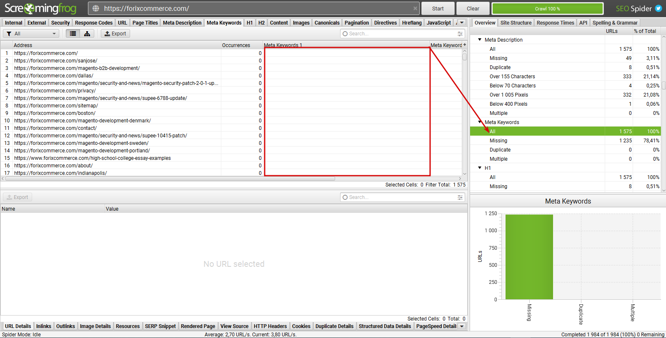Select the forixcommerce.com/sitemap/ row

tap(231, 105)
